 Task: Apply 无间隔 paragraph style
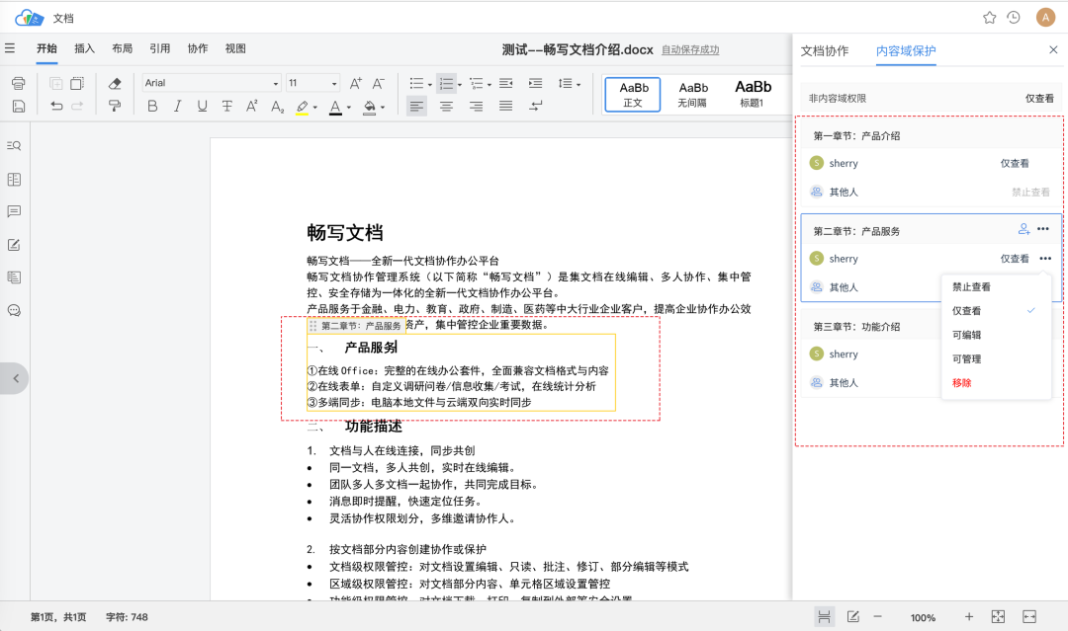692,94
